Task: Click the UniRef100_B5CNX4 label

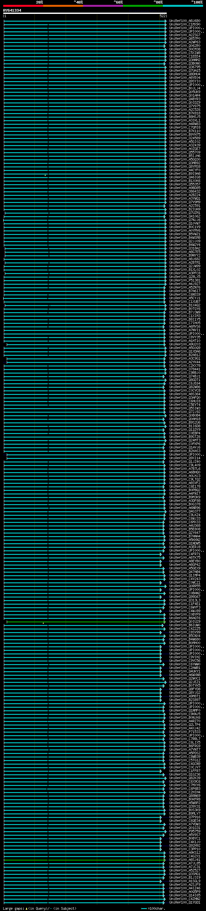Action: [185, 636]
